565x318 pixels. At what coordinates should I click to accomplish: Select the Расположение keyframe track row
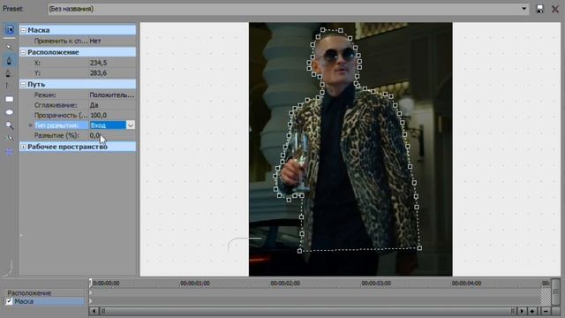click(45, 292)
